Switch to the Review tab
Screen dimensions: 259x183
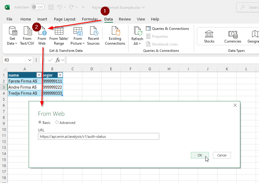[125, 19]
